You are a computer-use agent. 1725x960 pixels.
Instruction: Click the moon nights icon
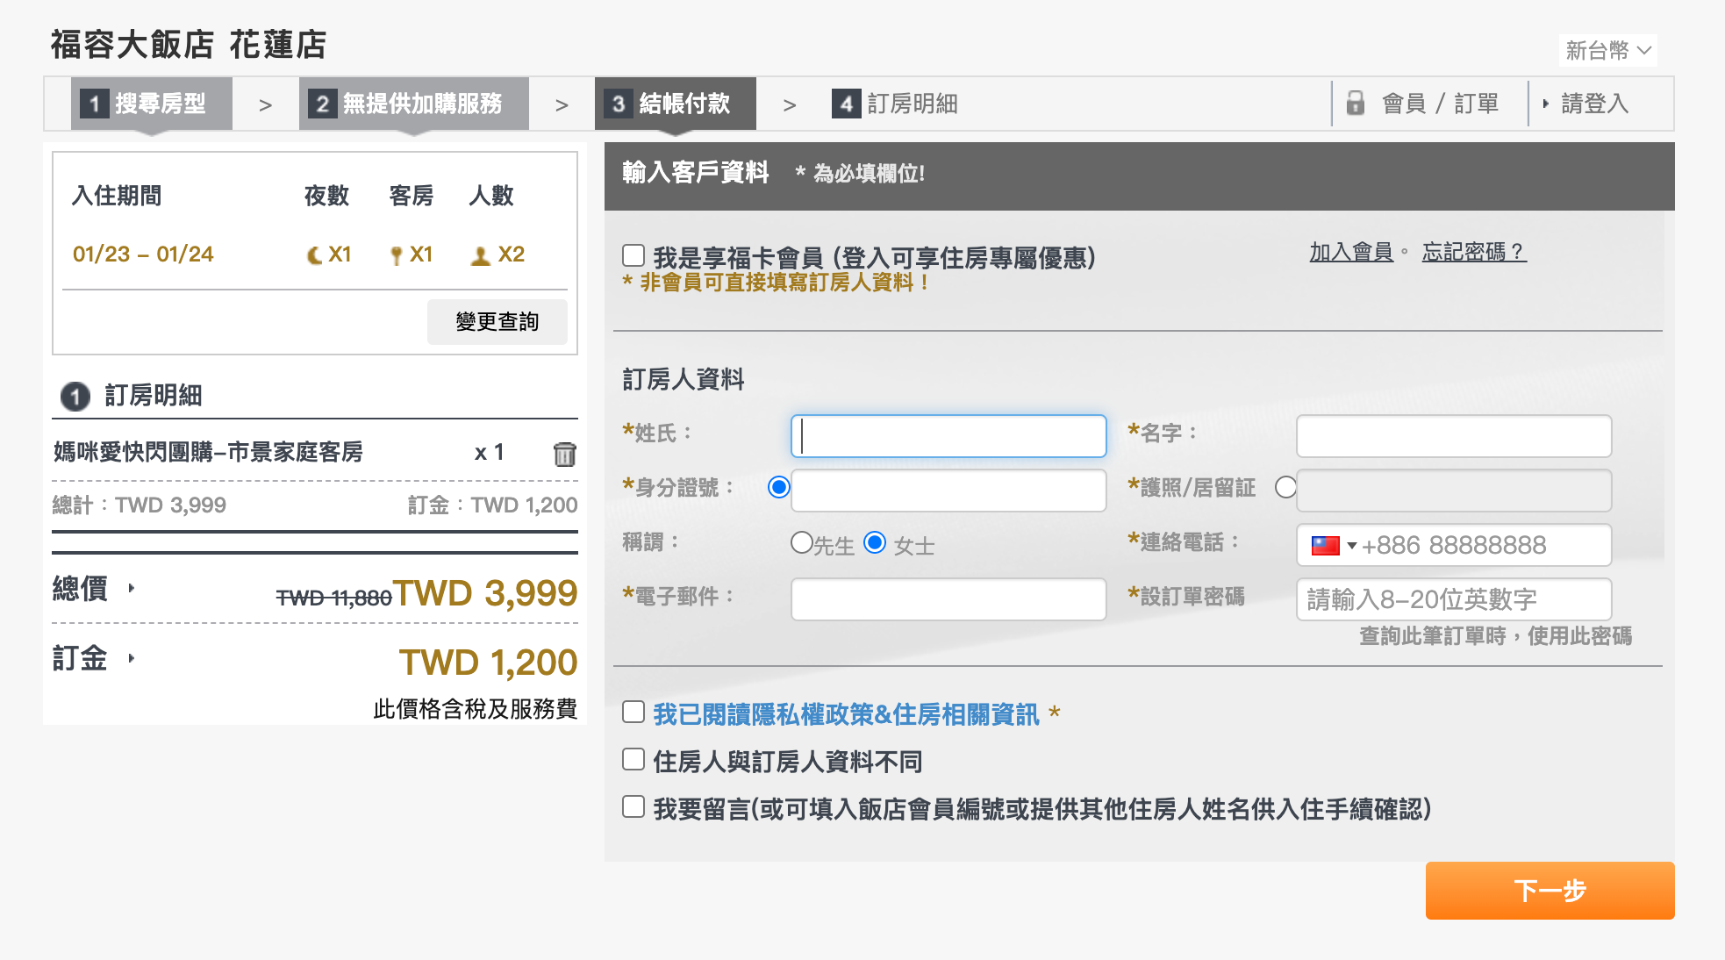(x=314, y=255)
